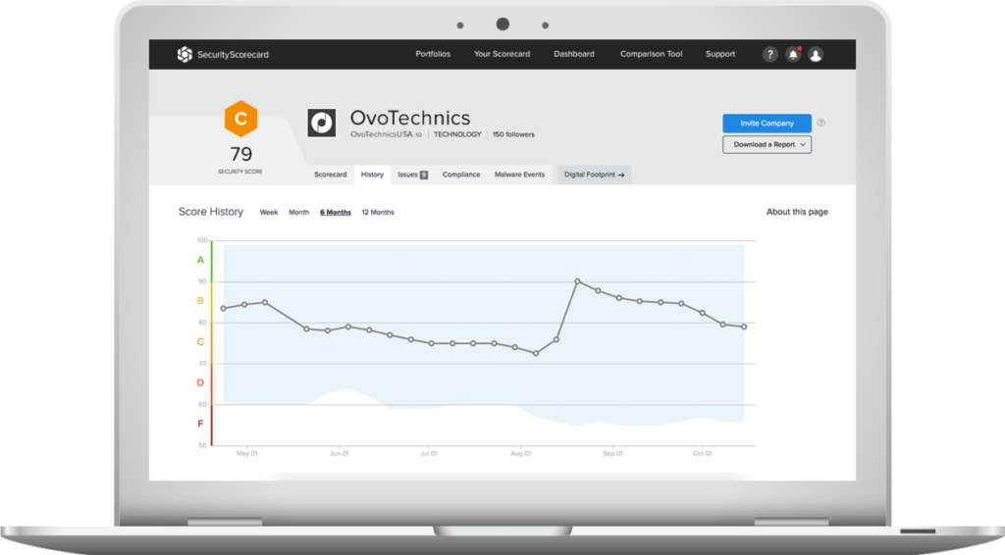Select the Week time range
The width and height of the screenshot is (1005, 555).
pos(269,212)
